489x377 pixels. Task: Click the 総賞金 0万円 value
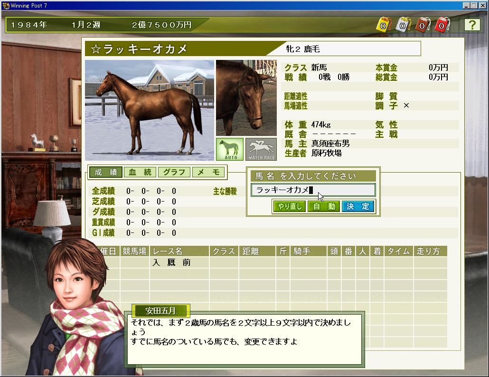(438, 77)
